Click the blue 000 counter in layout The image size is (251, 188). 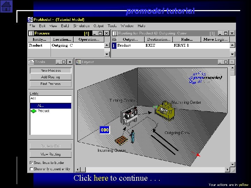[x=105, y=130]
